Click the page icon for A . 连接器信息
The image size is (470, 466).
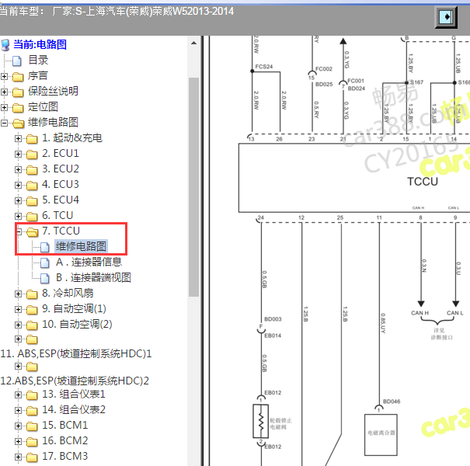[45, 263]
